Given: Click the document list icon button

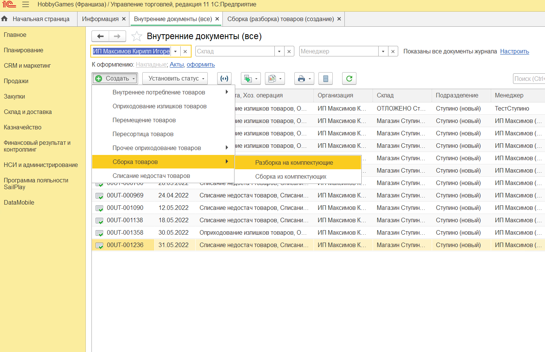Looking at the screenshot, I should 326,79.
